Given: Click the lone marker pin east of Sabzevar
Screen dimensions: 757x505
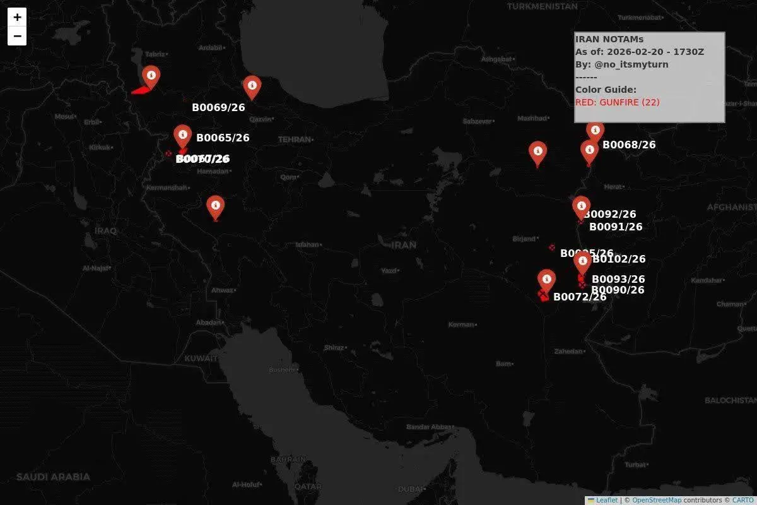Looking at the screenshot, I should [x=537, y=152].
